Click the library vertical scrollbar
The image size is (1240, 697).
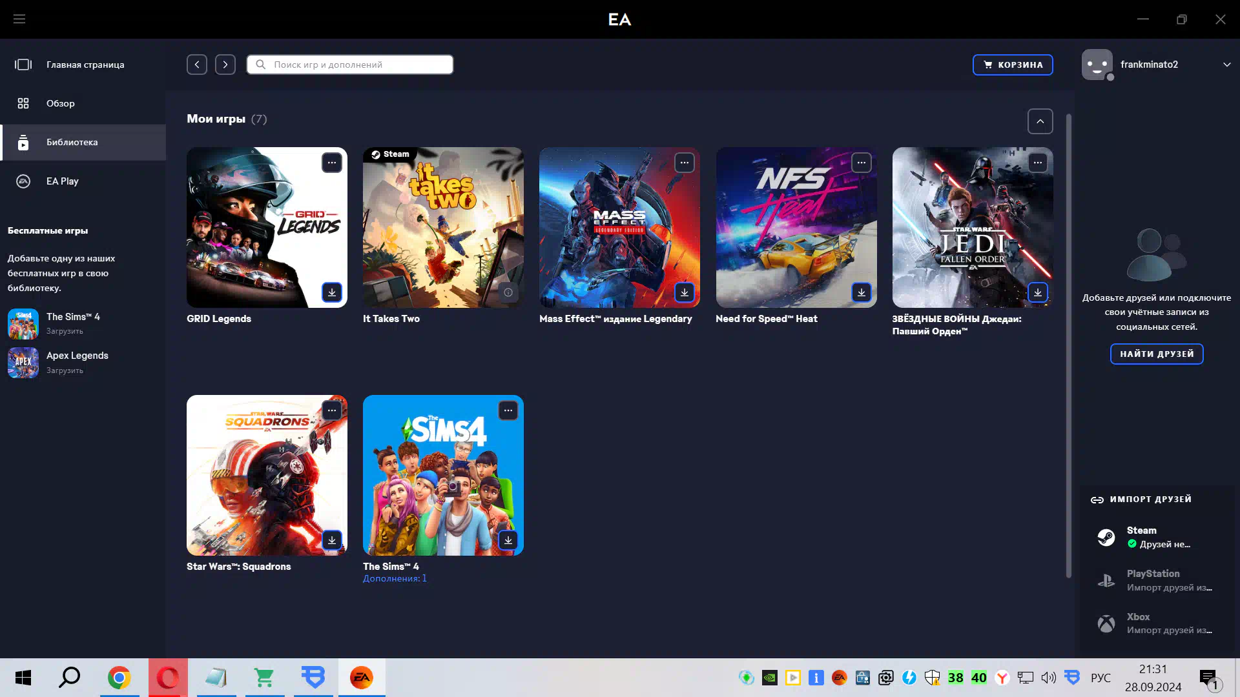pyautogui.click(x=1069, y=345)
